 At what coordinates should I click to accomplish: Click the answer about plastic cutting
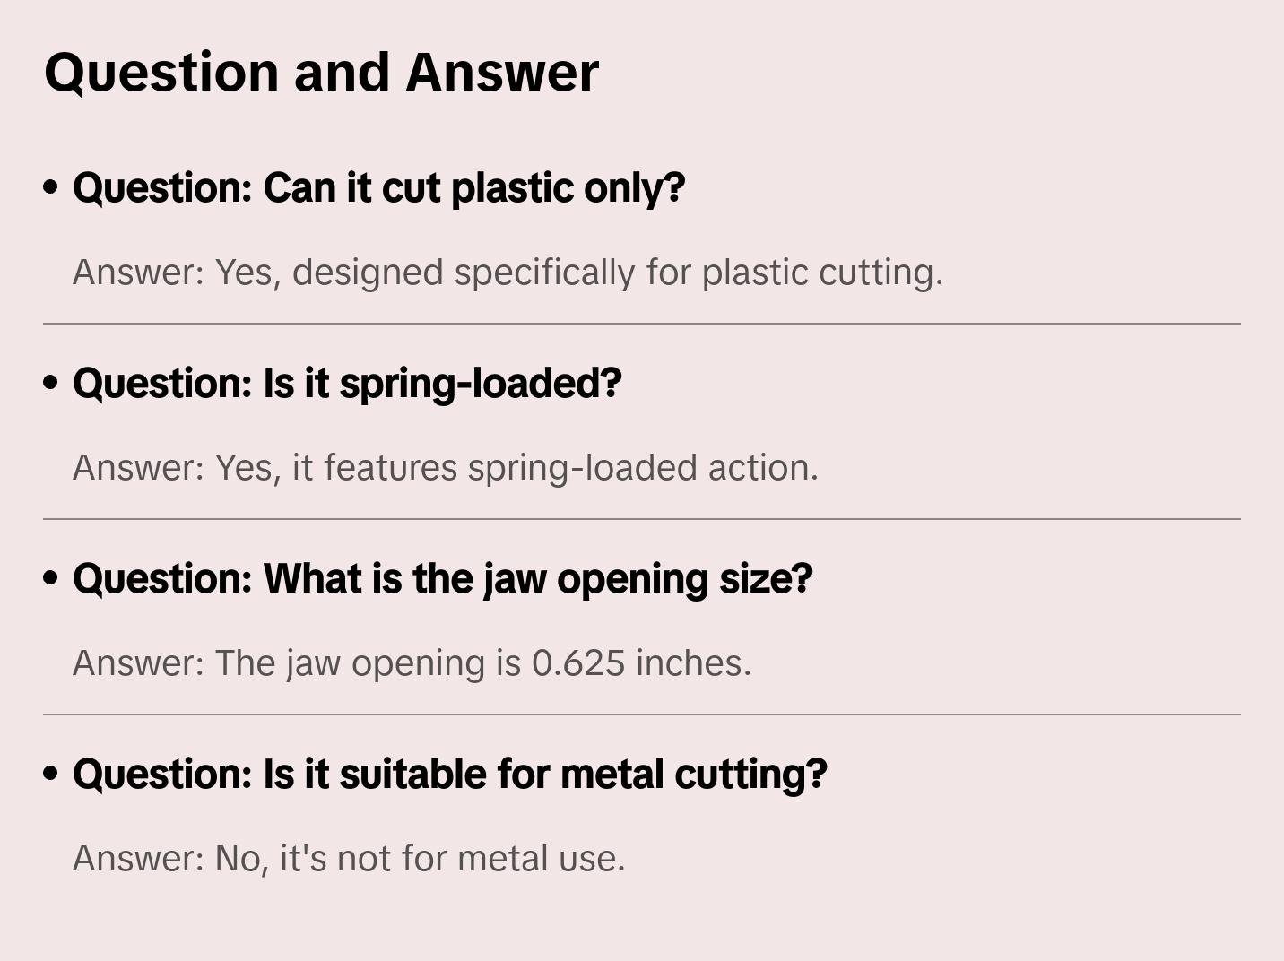coord(508,273)
